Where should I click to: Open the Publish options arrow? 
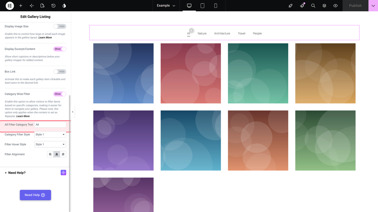373,6
